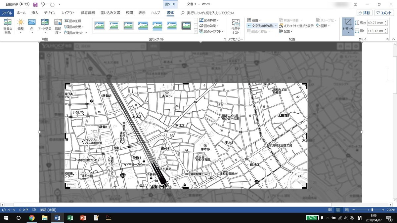Switch to web layout view in the status bar
397x223 pixels.
pyautogui.click(x=347, y=210)
